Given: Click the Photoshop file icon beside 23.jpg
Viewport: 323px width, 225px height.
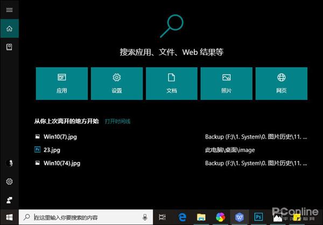Looking at the screenshot, I should pyautogui.click(x=38, y=149).
